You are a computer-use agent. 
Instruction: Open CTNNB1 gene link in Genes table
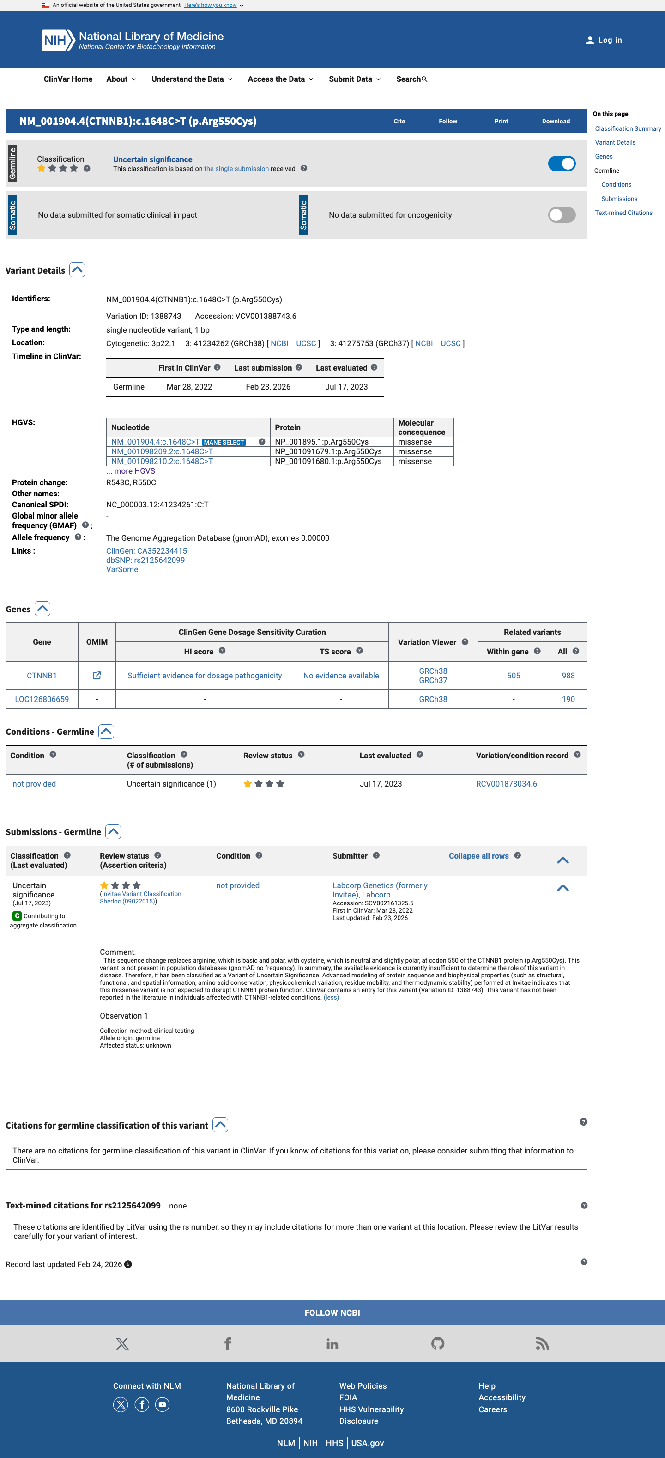click(x=42, y=675)
